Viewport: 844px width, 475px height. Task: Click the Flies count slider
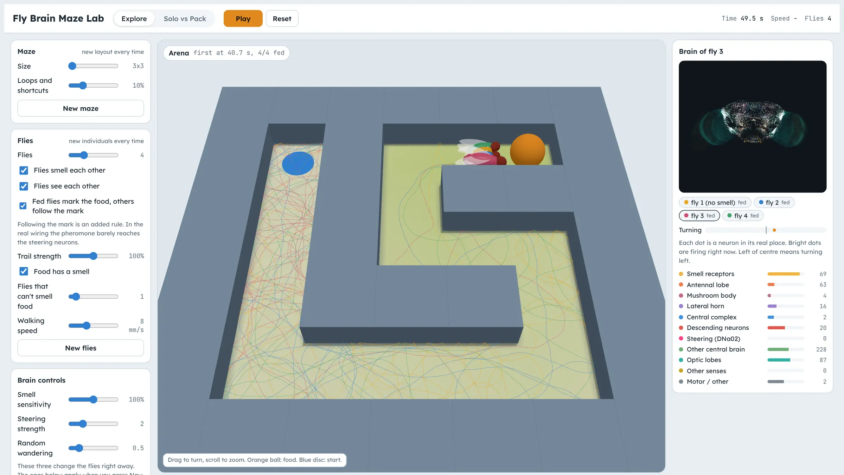click(x=93, y=155)
